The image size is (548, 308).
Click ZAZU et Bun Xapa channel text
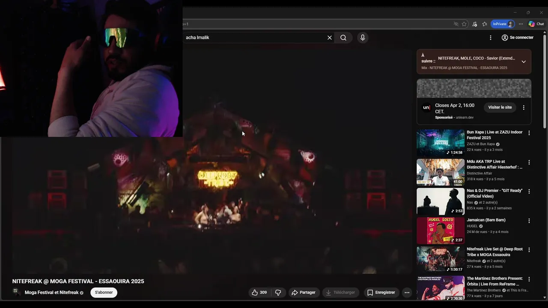click(x=481, y=144)
